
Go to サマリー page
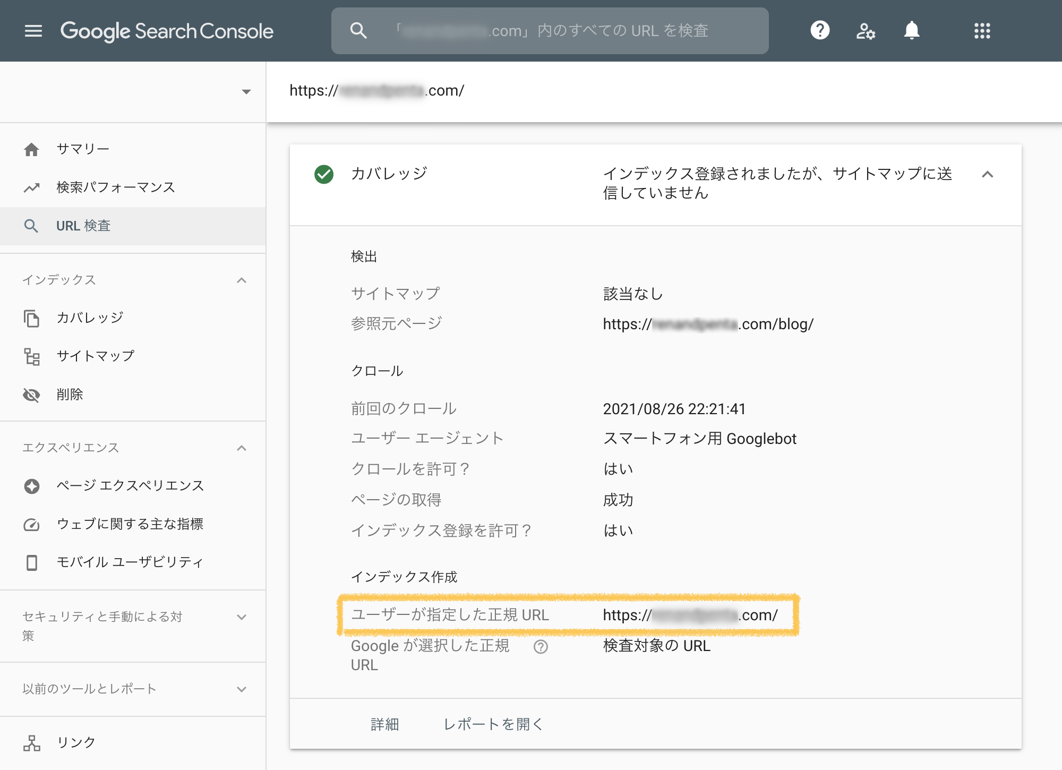pyautogui.click(x=133, y=149)
